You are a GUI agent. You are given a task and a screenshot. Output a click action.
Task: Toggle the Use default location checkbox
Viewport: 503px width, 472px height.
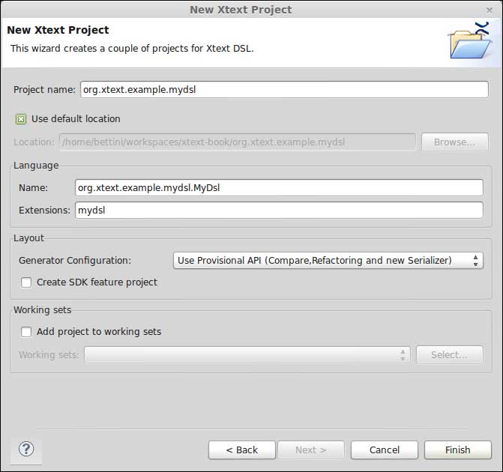pyautogui.click(x=21, y=118)
